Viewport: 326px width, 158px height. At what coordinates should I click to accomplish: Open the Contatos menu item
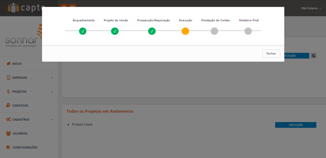tap(29, 105)
